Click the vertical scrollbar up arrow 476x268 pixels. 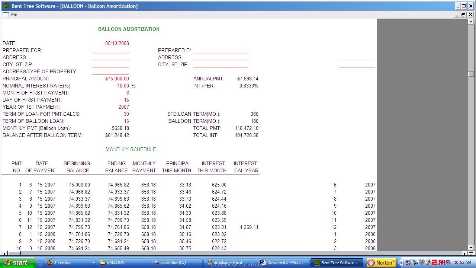pos(471,22)
